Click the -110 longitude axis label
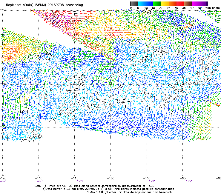 click(x=75, y=178)
